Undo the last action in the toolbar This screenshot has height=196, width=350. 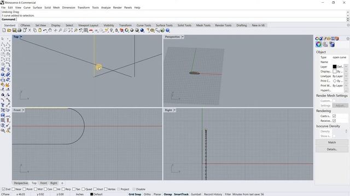45,30
